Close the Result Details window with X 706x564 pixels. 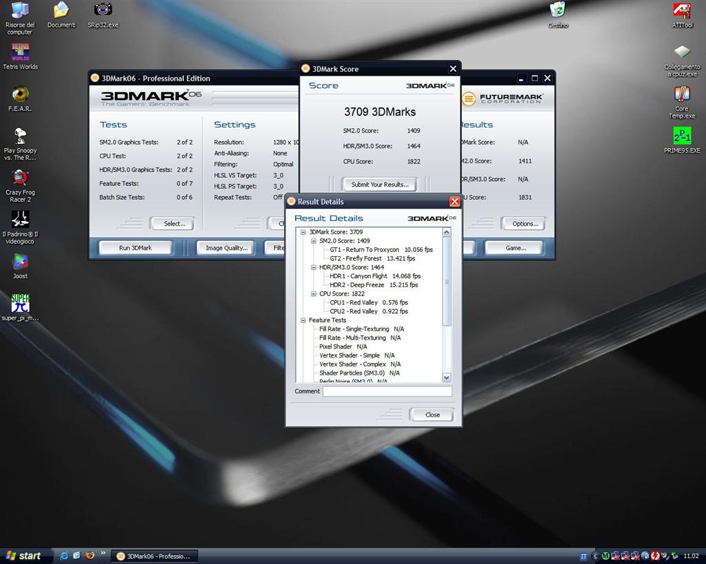[454, 202]
